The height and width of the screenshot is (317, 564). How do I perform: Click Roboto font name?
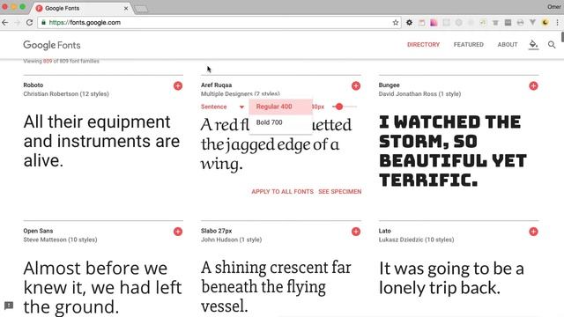[x=33, y=85]
